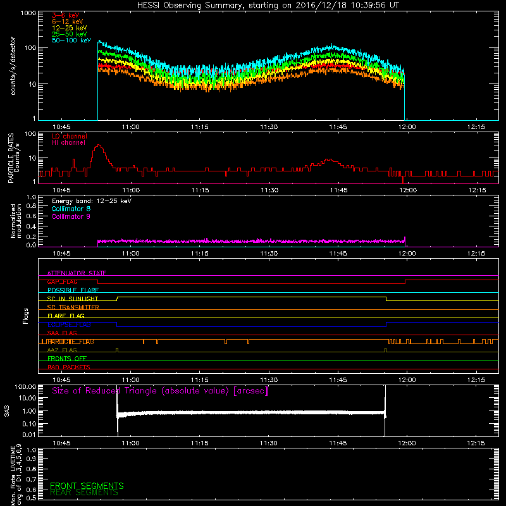Click the 11:45 tick in count-rate plot
Viewport: 506px width, 506px height.
[338, 127]
